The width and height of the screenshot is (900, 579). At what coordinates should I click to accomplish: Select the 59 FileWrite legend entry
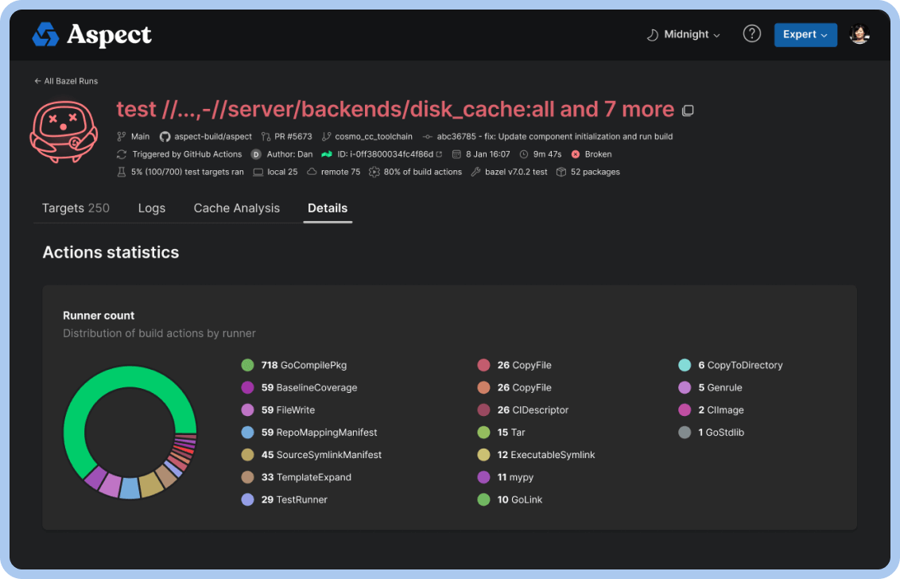coord(277,410)
